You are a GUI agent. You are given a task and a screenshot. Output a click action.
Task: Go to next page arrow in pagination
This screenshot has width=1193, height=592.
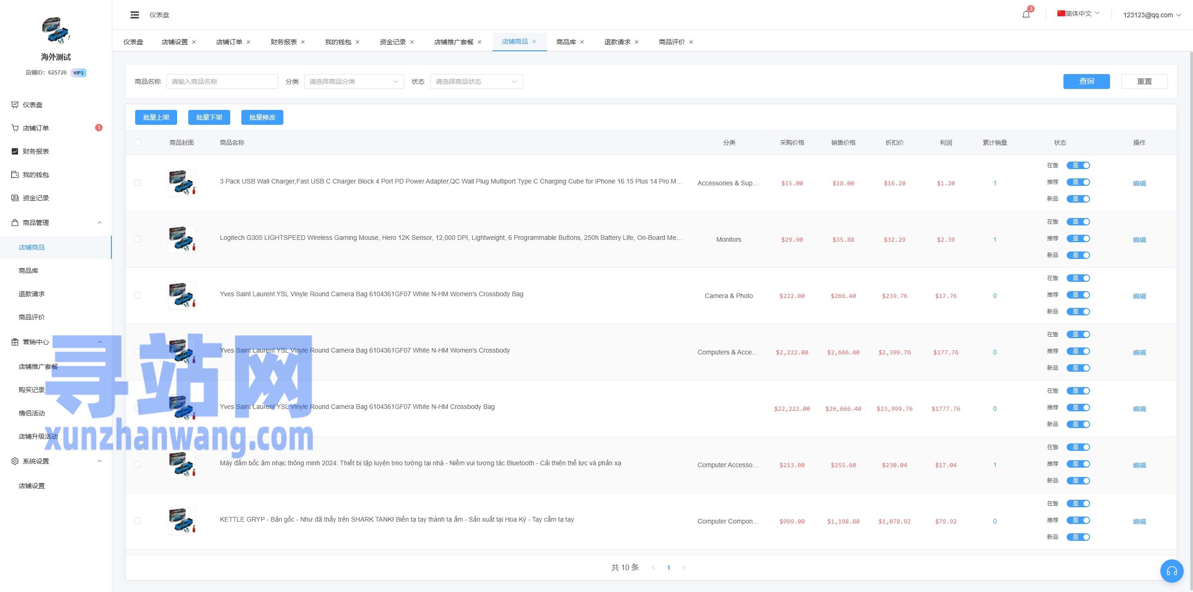point(684,568)
